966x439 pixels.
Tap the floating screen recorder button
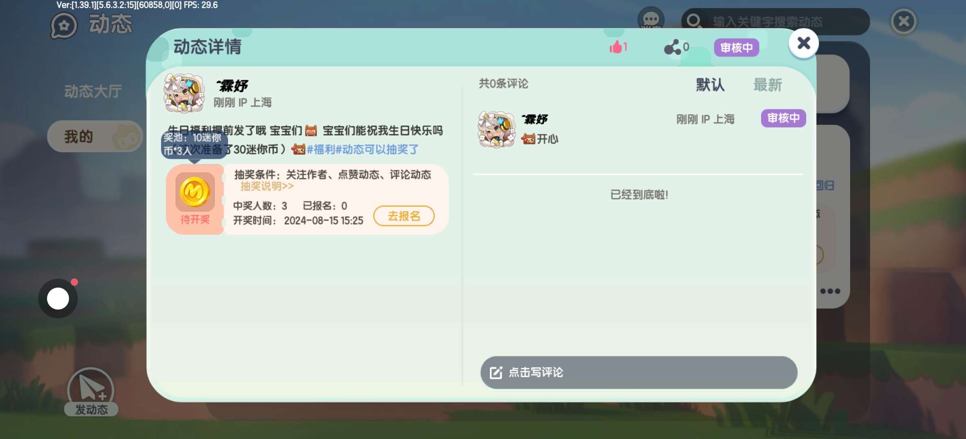(58, 298)
